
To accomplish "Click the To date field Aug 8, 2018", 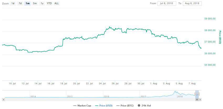I will [192, 3].
